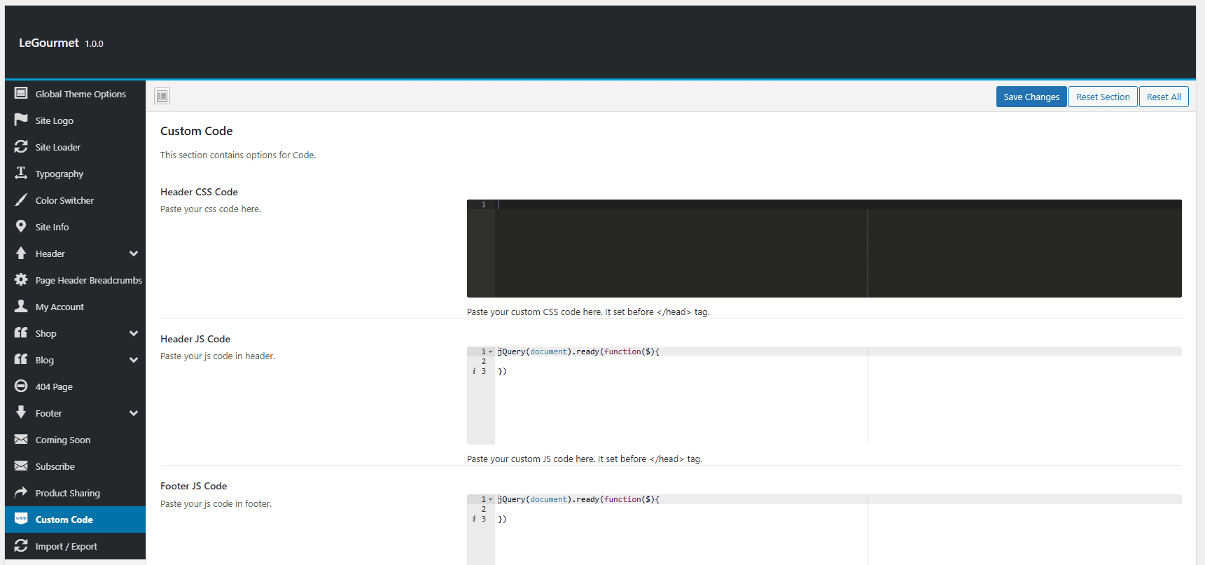
Task: Click the Import / Export sync icon
Action: tap(21, 545)
